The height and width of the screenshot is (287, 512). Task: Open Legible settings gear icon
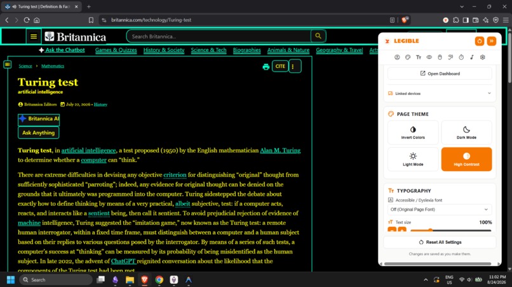[483, 57]
